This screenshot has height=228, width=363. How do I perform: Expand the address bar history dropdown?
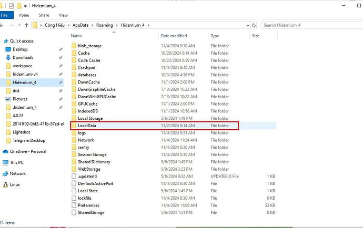(247, 25)
